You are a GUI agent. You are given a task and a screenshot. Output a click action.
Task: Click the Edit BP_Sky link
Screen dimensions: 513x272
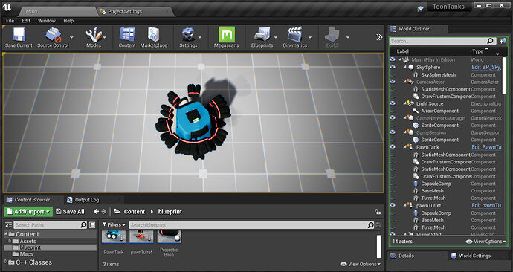485,67
